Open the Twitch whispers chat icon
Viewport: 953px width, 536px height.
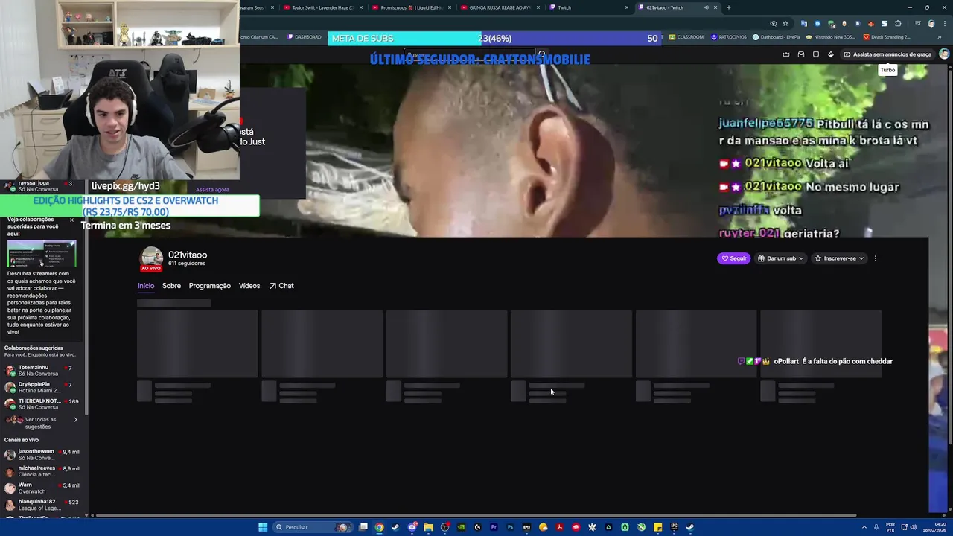816,54
